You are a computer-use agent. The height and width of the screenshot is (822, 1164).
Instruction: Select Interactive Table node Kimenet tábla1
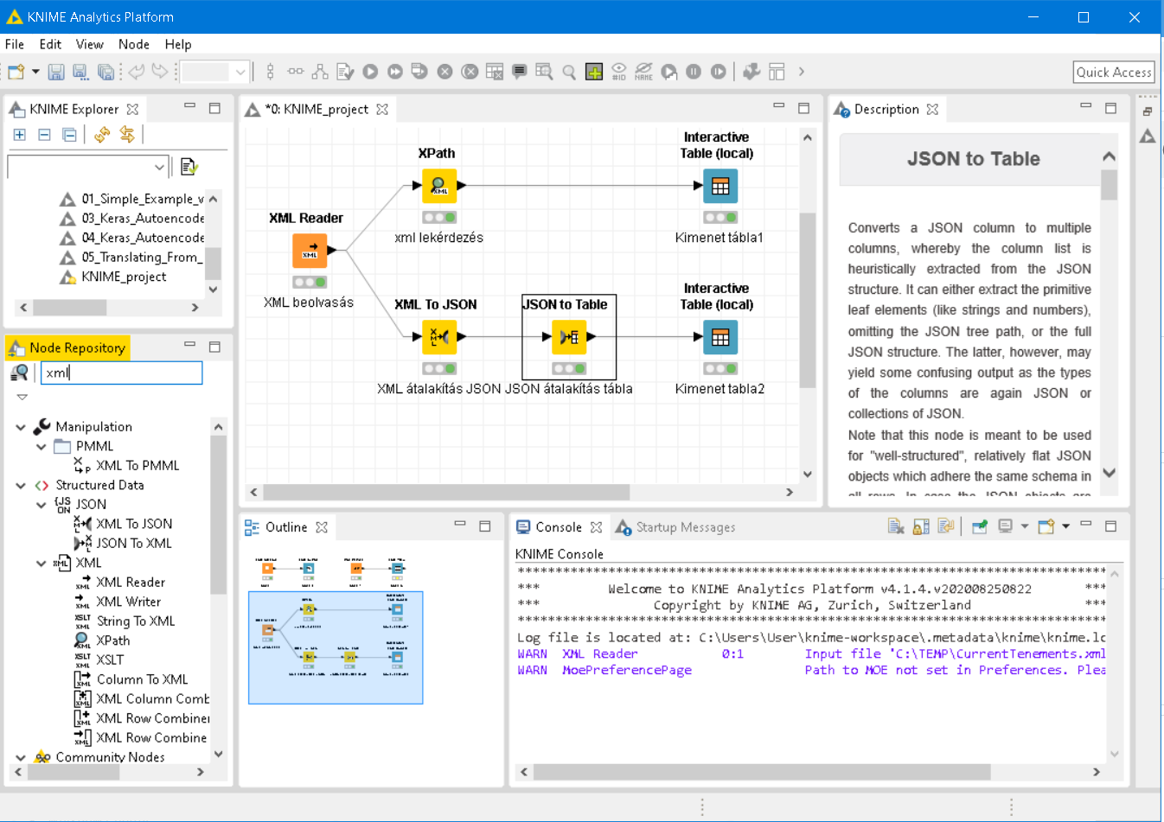pyautogui.click(x=720, y=186)
